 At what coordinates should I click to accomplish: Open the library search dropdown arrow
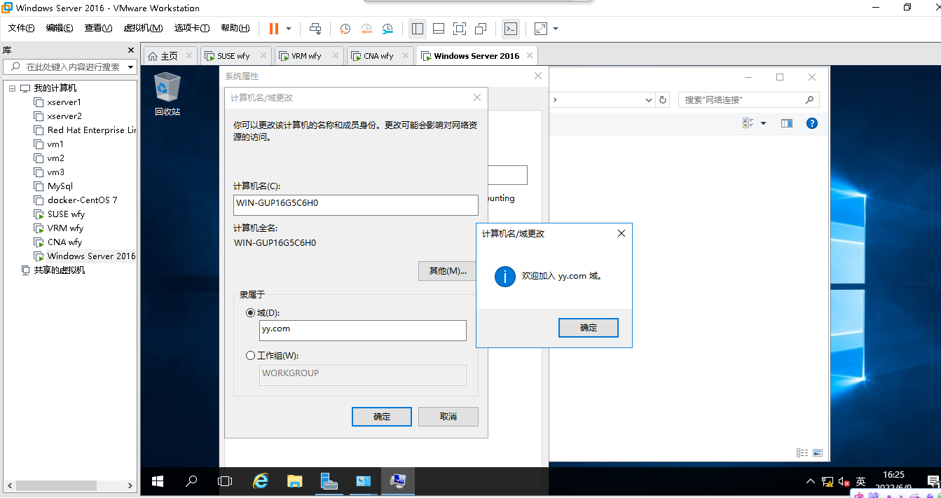tap(130, 67)
